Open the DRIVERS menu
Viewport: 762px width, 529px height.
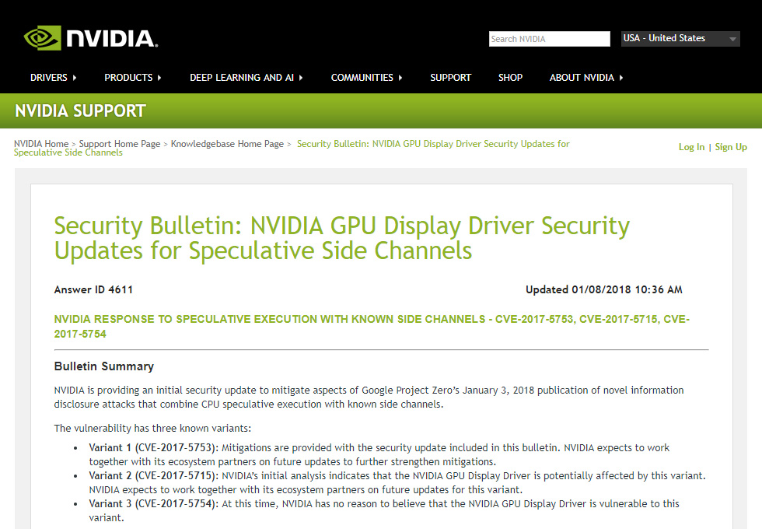point(48,78)
